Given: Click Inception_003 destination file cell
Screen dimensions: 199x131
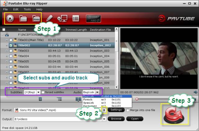Looking at the screenshot, I should click(99, 51).
